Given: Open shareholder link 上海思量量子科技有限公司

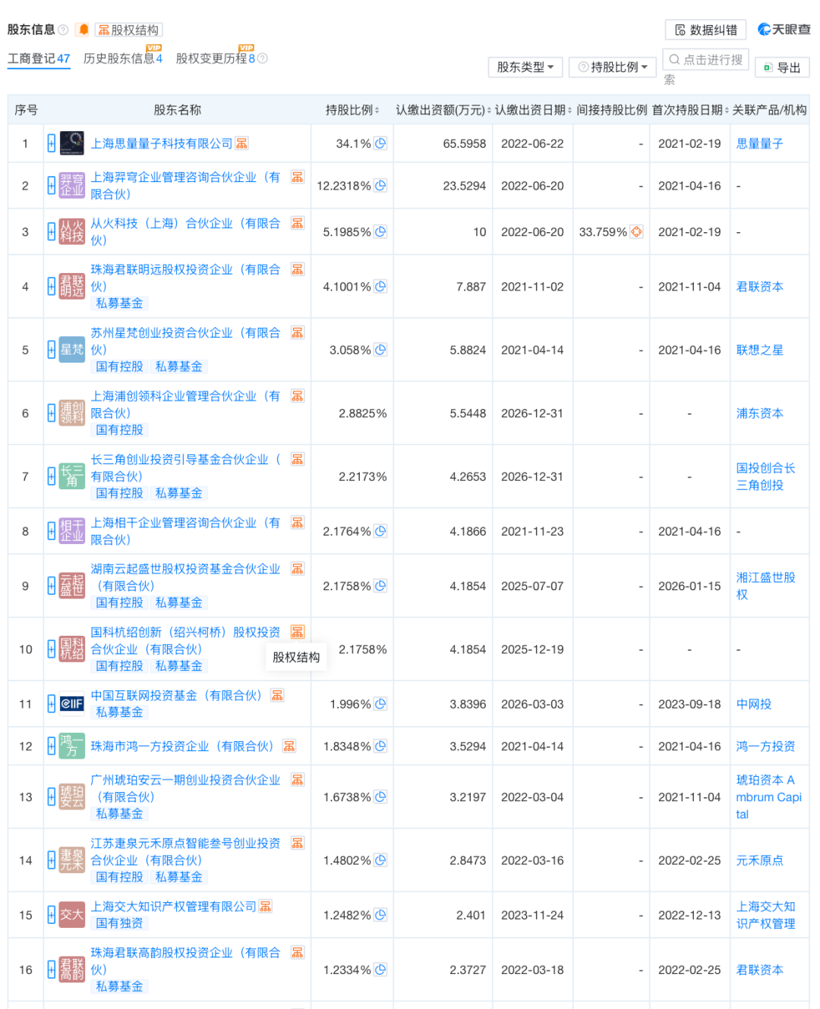Looking at the screenshot, I should 162,143.
